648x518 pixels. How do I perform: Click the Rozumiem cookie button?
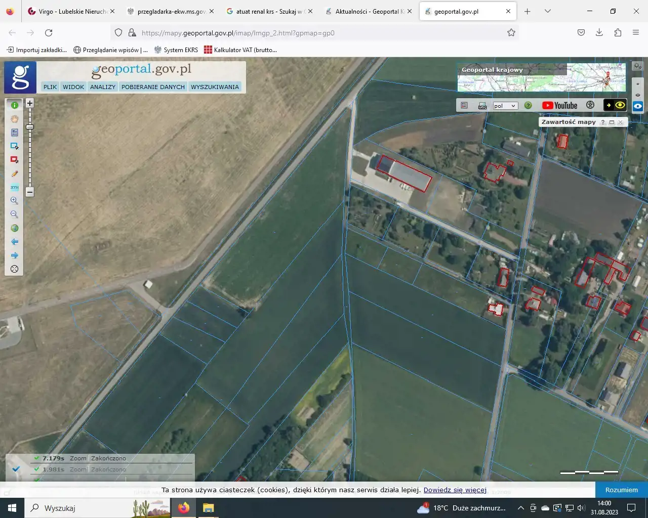(621, 490)
